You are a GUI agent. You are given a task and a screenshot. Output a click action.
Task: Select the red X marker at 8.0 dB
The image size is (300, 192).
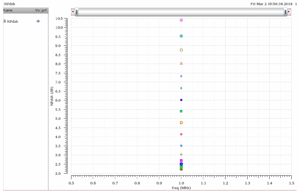pos(181,63)
